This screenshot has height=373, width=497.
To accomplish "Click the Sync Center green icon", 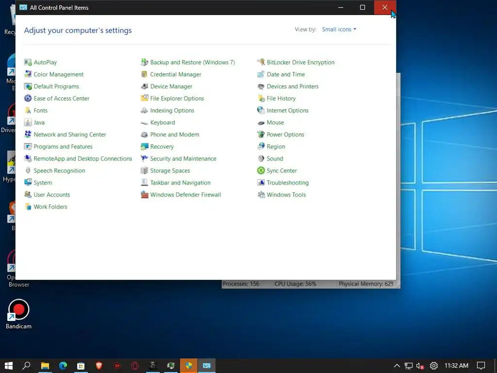I will tap(261, 170).
